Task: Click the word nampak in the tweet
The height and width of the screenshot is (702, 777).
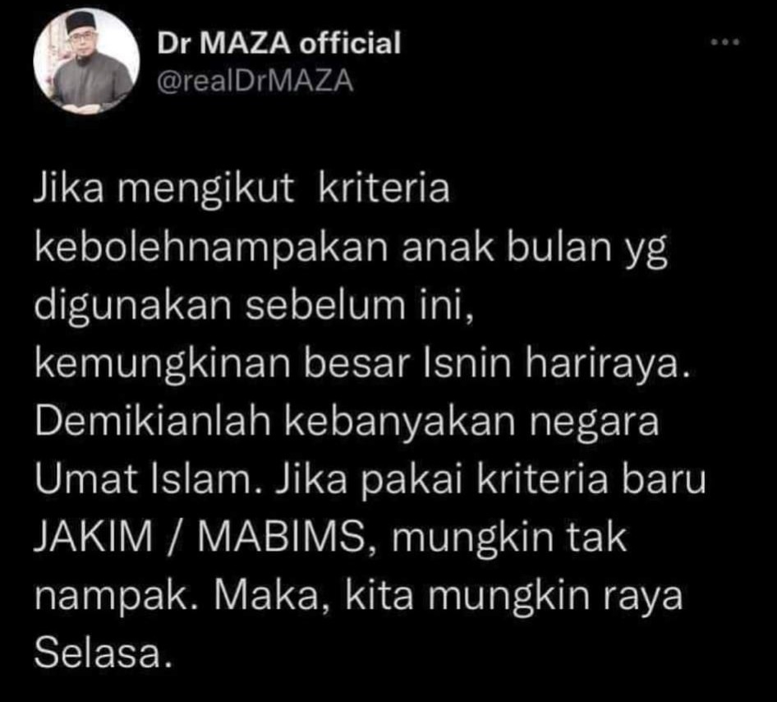Action: coord(114,597)
